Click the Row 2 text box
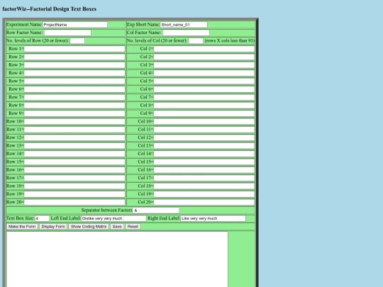Screen dimensions: 383x287 tap(74, 57)
